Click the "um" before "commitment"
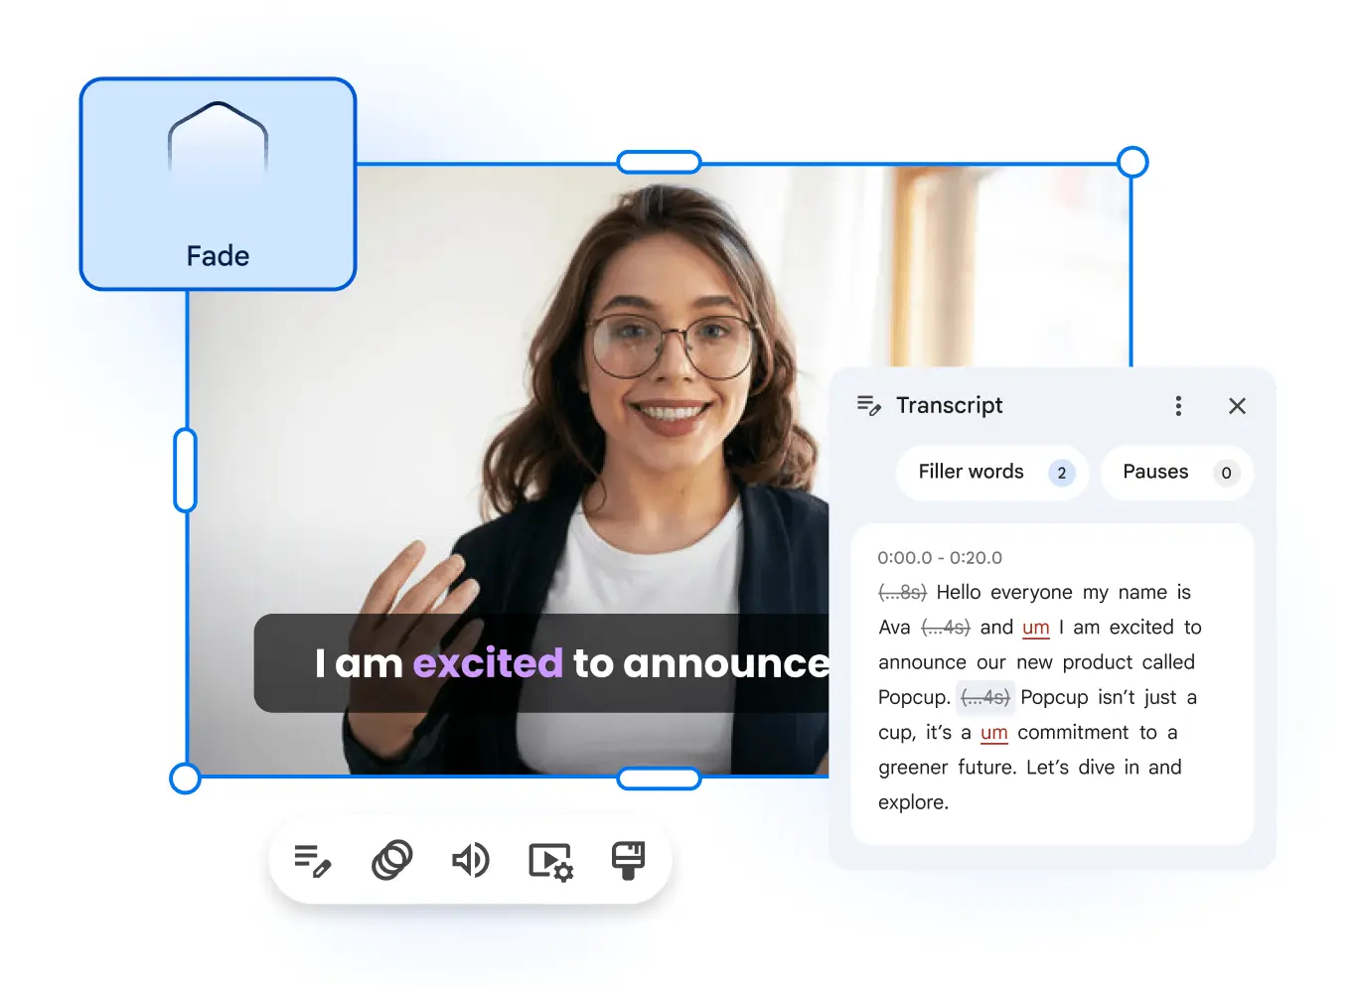Viewport: 1359px width, 993px height. pyautogui.click(x=994, y=733)
